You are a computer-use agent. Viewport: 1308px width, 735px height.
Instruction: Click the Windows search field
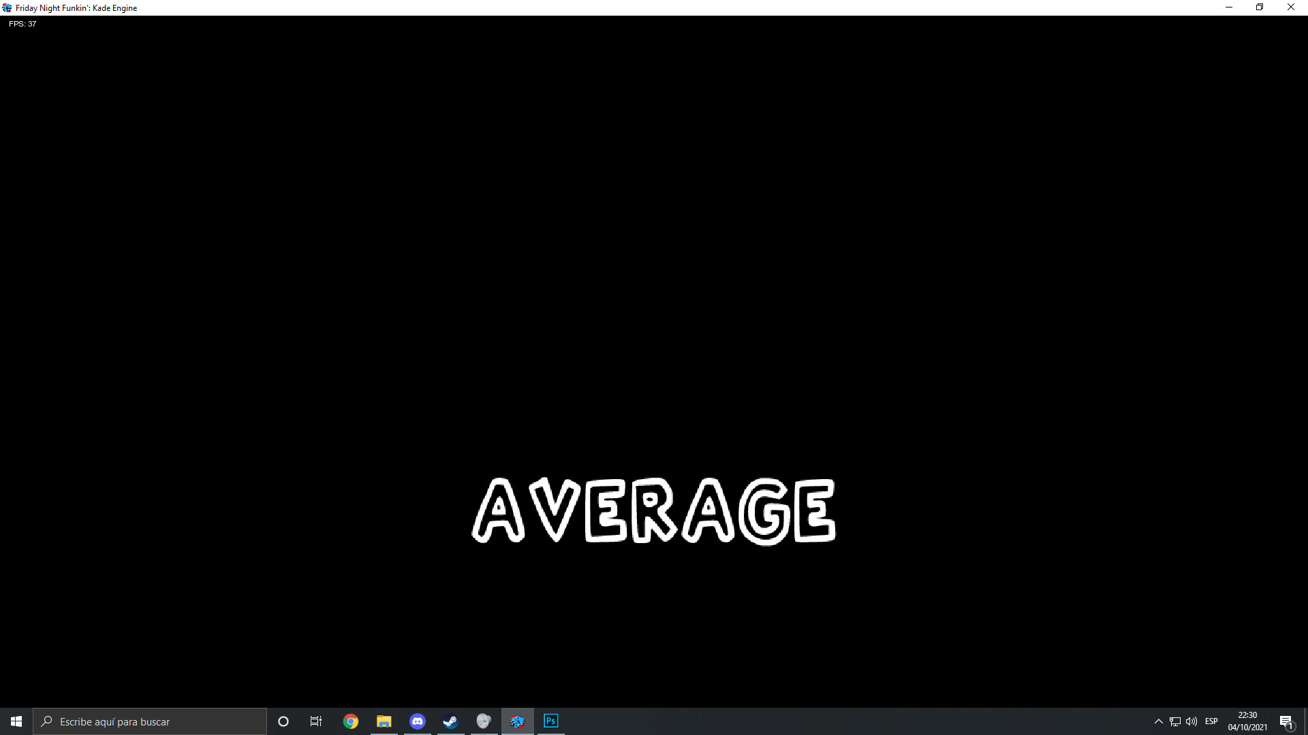coord(150,721)
